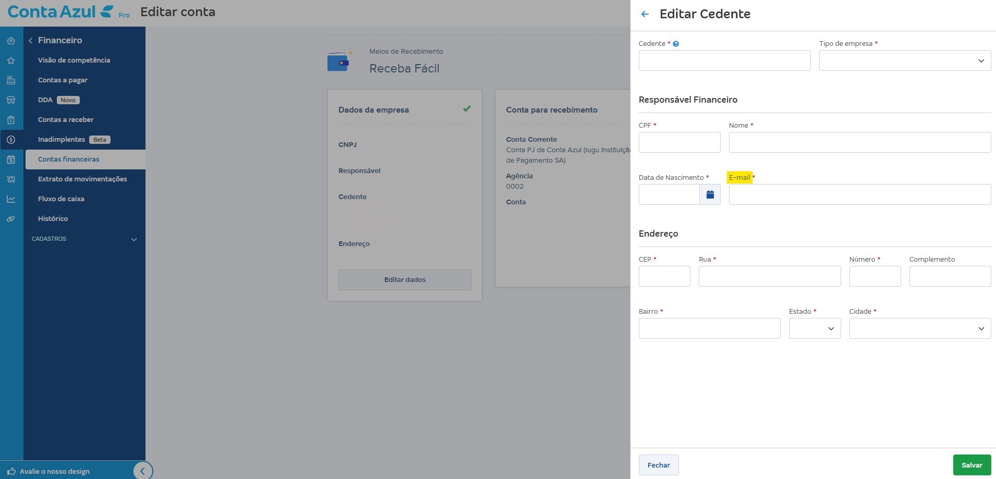The image size is (996, 479).
Task: Click the home icon in the sidebar
Action: pyautogui.click(x=11, y=41)
